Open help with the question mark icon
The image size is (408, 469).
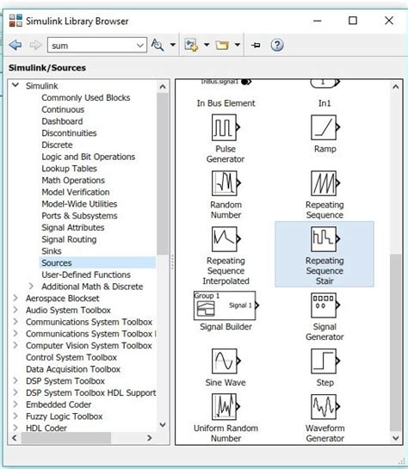click(x=277, y=45)
